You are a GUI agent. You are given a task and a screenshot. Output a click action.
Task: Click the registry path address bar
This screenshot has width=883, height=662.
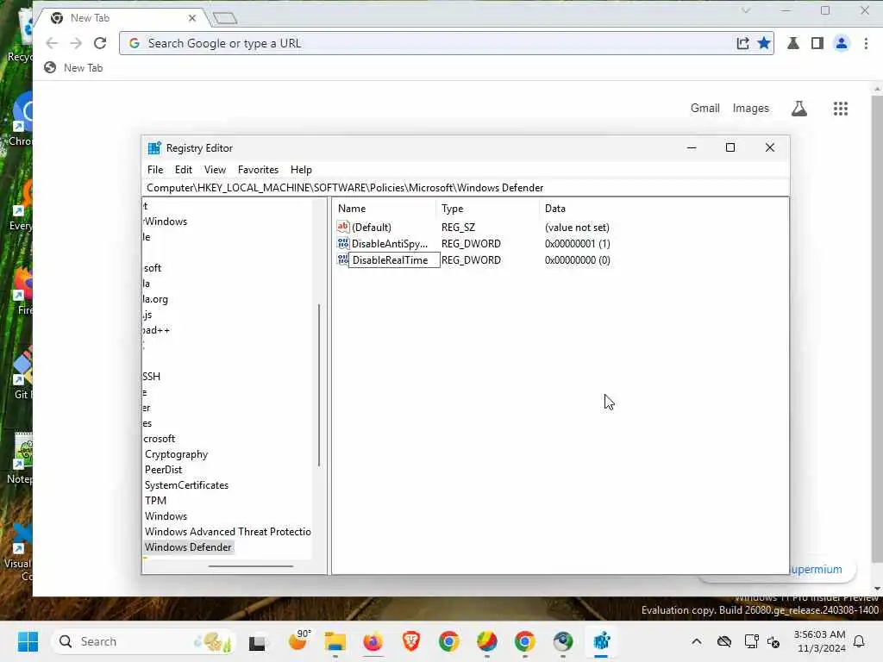[465, 187]
